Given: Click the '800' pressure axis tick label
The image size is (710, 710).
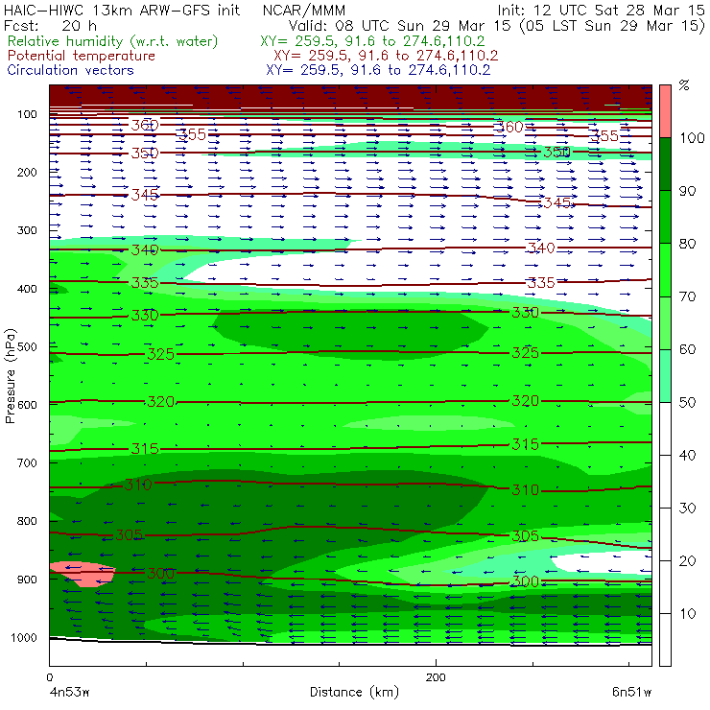Looking at the screenshot, I should pos(27,521).
